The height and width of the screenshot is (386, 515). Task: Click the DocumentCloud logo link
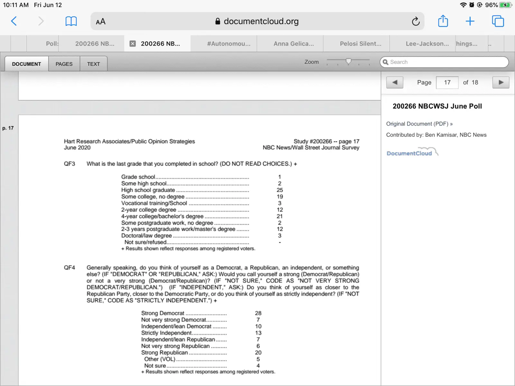(x=411, y=152)
